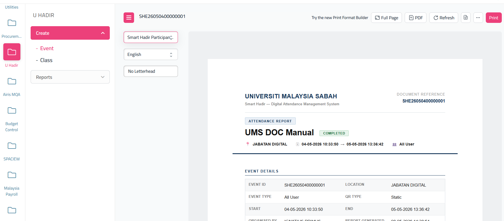Follow the Try the new Print Format Builder link
The image size is (504, 221).
click(x=340, y=18)
